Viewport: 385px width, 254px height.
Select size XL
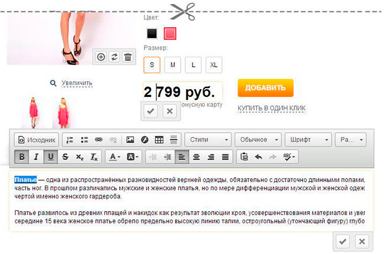(214, 65)
